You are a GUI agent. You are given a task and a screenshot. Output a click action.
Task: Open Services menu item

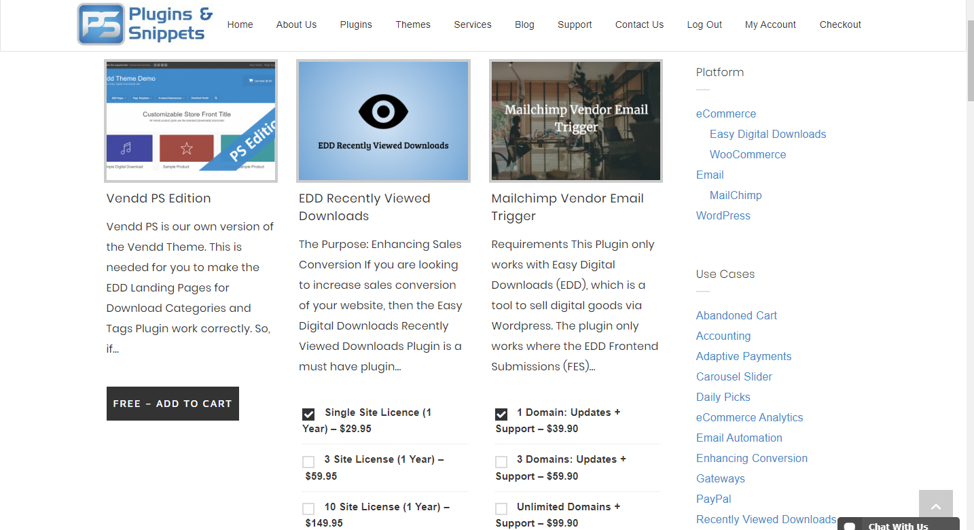click(x=473, y=24)
